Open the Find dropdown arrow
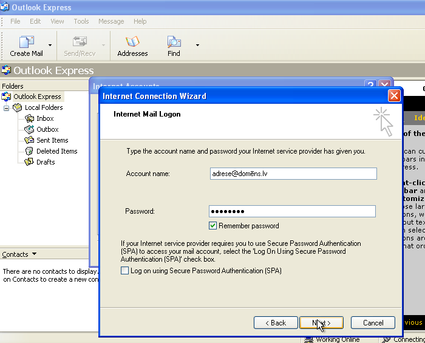 point(197,46)
